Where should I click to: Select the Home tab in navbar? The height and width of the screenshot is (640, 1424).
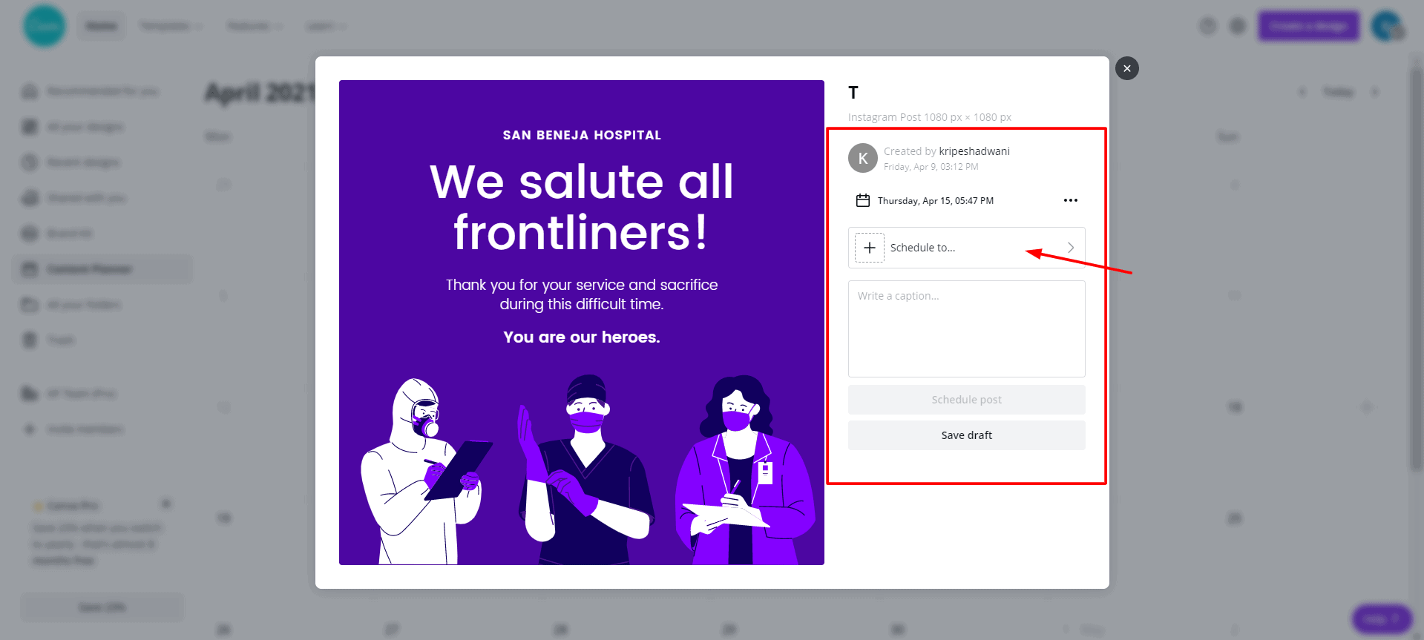point(101,26)
